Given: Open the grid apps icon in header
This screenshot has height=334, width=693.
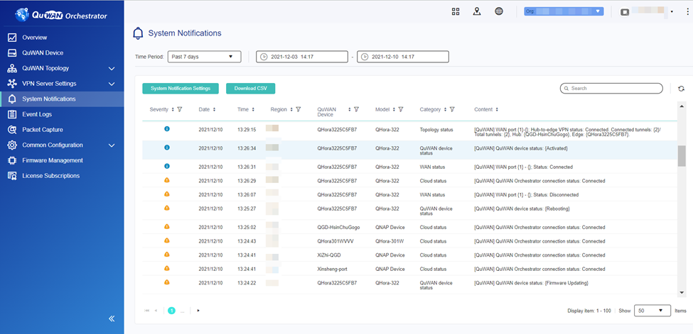Looking at the screenshot, I should [456, 12].
